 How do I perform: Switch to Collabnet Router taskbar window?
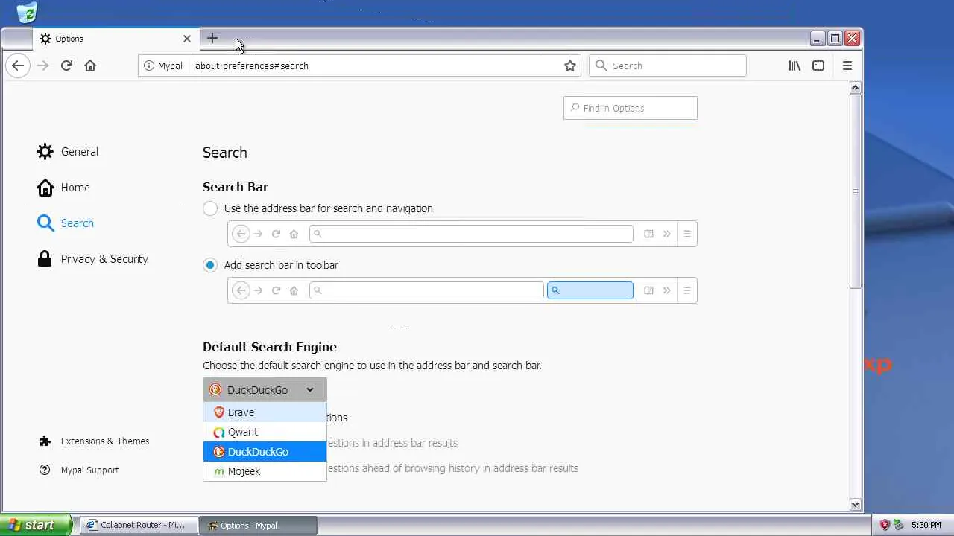(139, 525)
